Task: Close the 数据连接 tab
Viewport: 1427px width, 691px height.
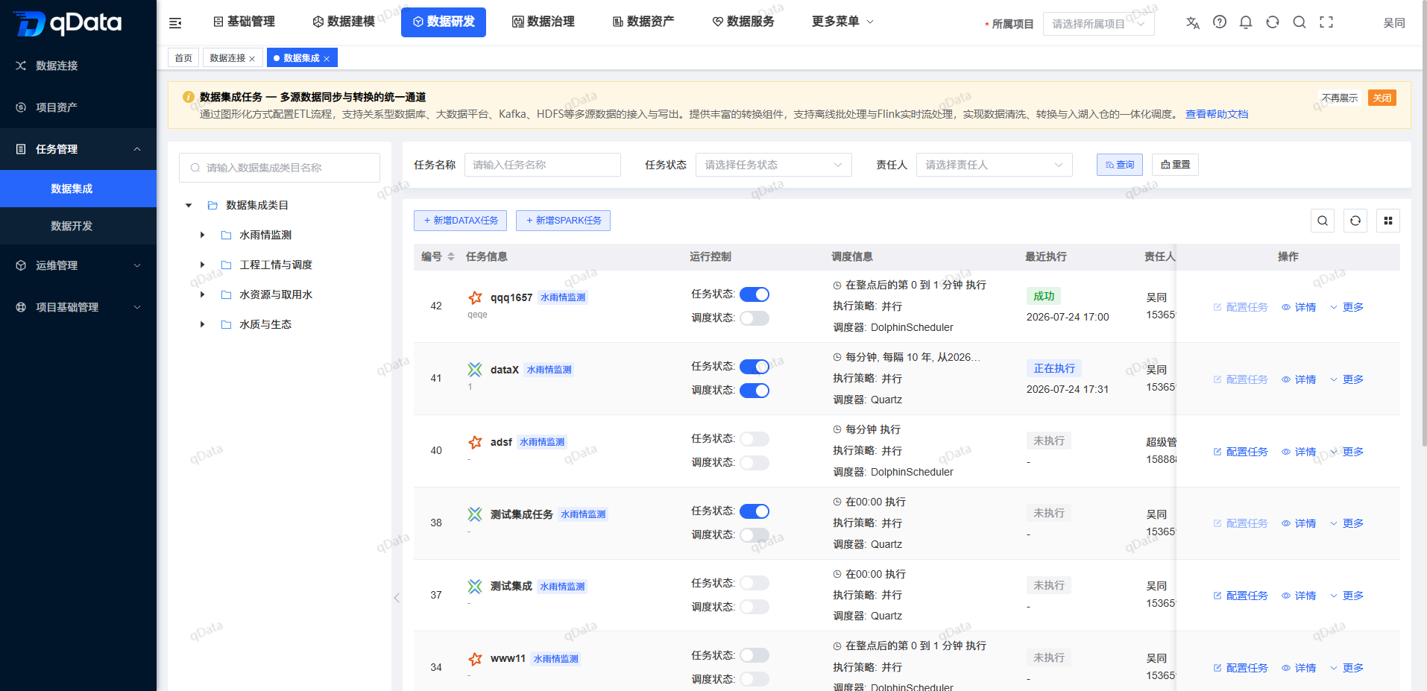Action: 252,59
